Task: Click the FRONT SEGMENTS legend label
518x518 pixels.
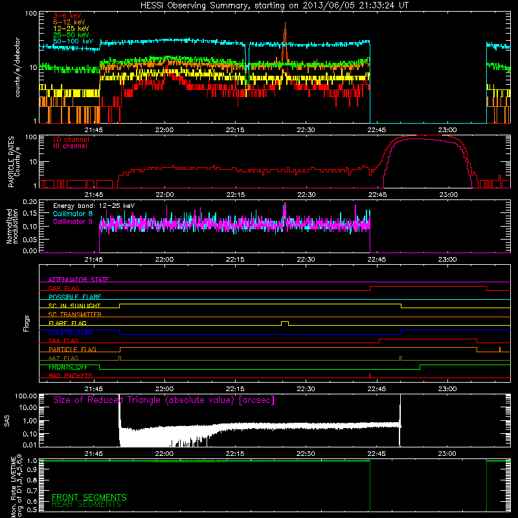Action: coord(89,497)
